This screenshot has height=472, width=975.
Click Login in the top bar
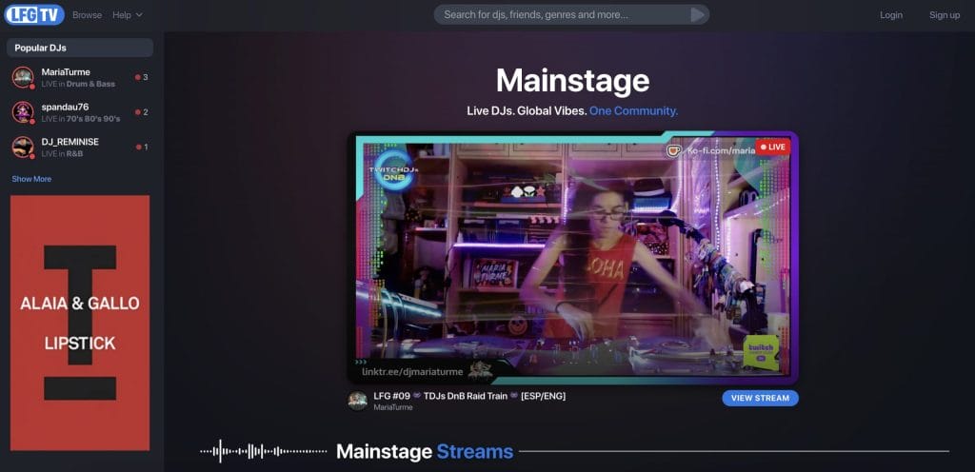click(x=891, y=15)
